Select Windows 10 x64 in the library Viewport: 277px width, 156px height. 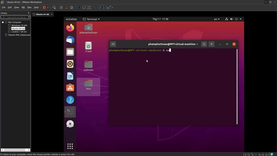point(19,25)
